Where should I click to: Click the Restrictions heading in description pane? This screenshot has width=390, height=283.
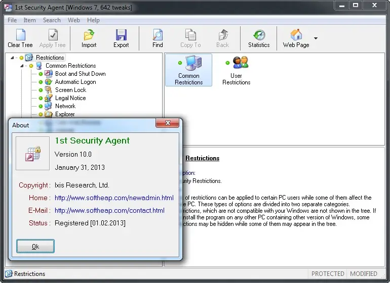203,158
